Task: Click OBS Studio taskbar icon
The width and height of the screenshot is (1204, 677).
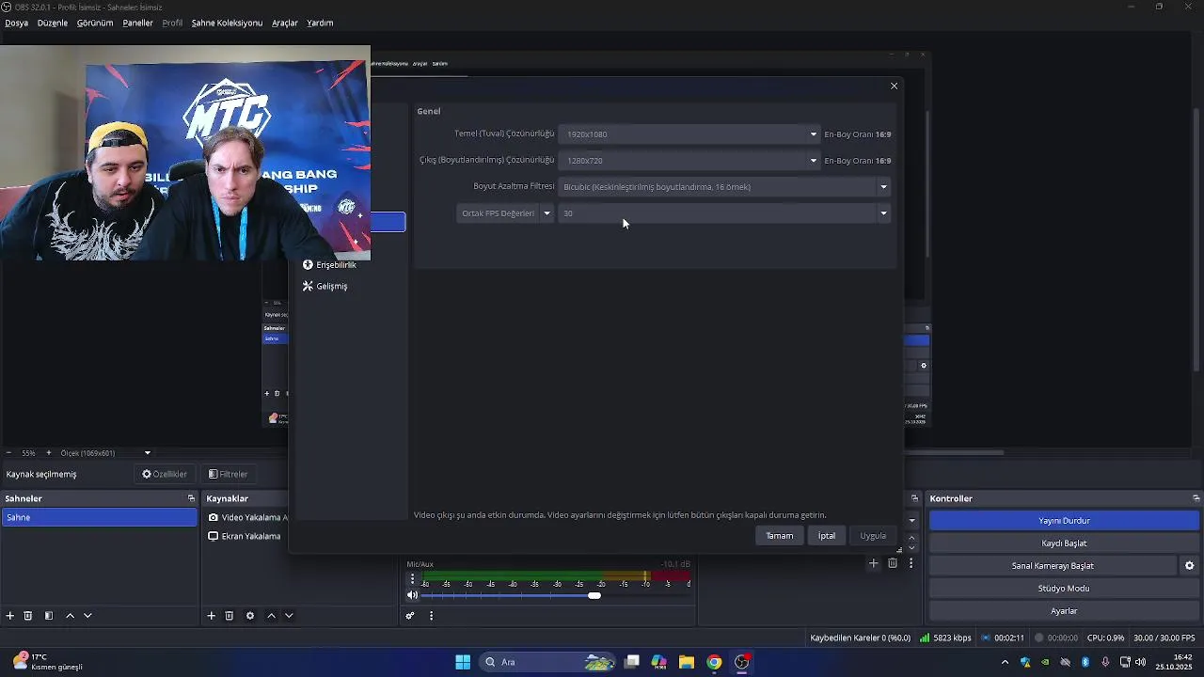Action: (x=742, y=662)
